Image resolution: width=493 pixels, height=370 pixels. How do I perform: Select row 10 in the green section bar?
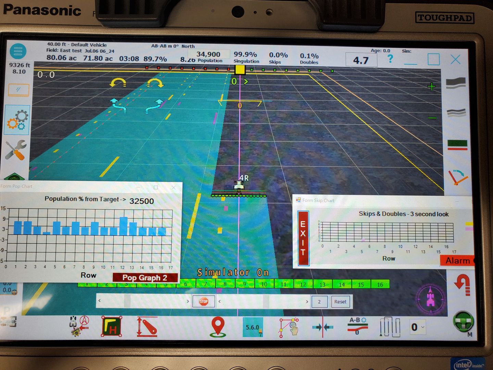coord(264,284)
